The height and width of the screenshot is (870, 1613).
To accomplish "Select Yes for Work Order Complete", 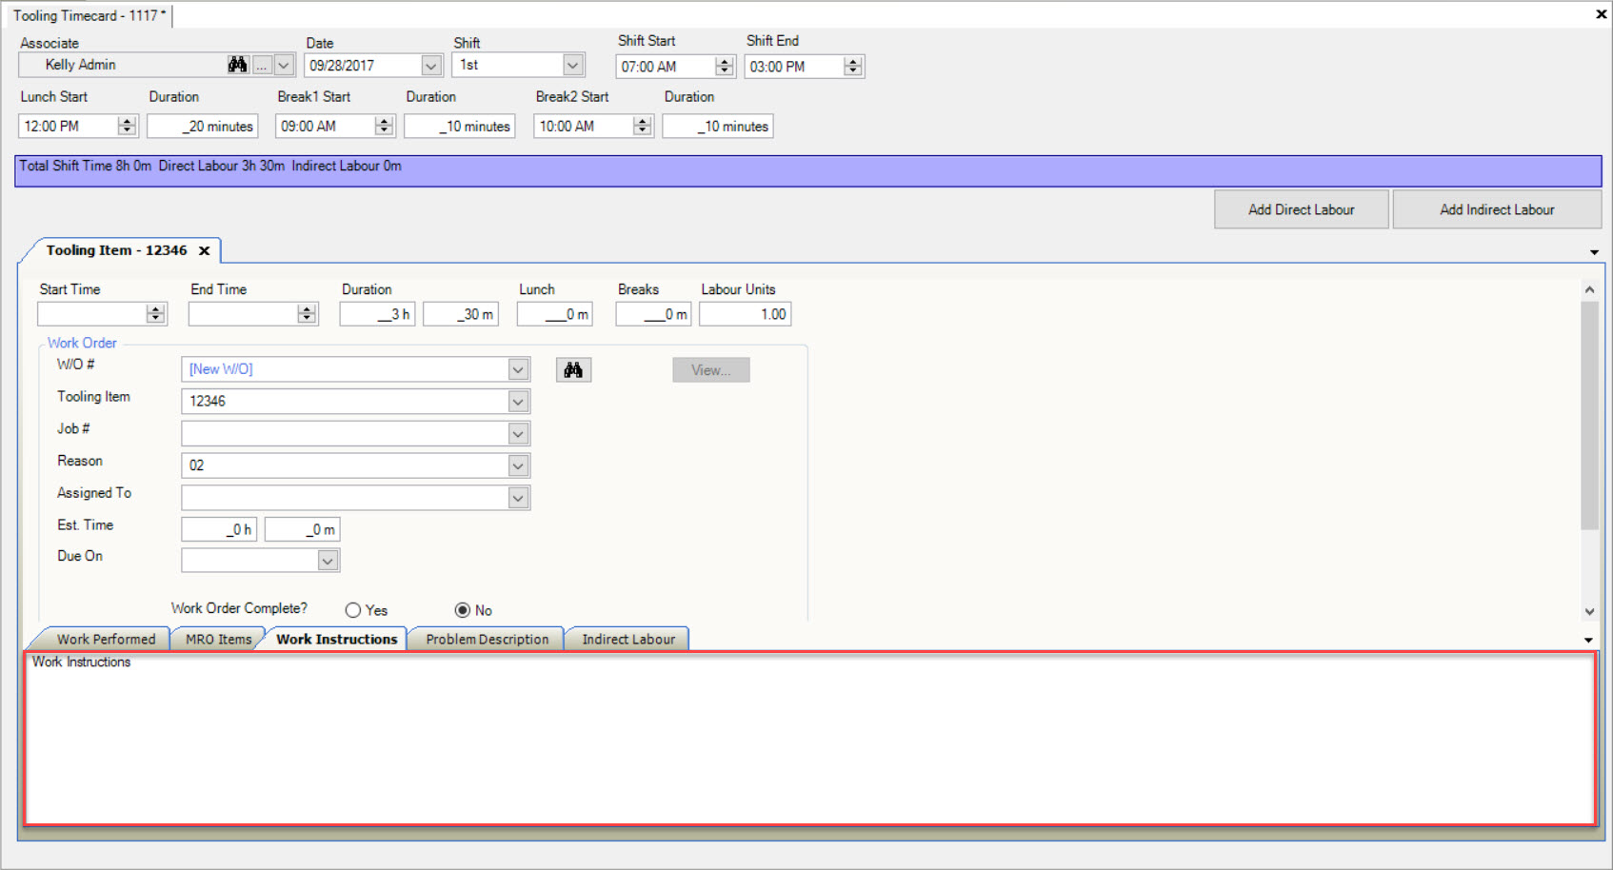I will (x=353, y=611).
